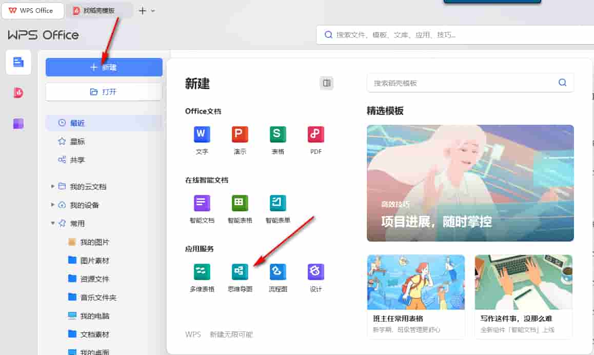
Task: Create a new 表格 spreadsheet
Action: (x=278, y=141)
